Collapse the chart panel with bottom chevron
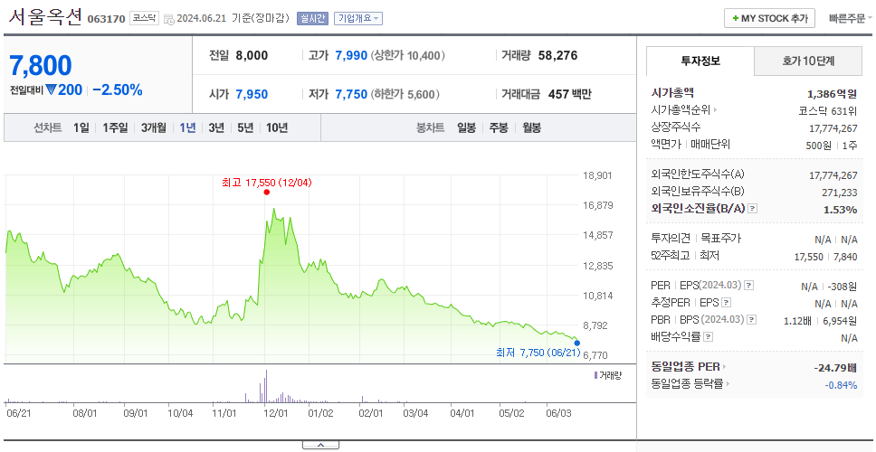The width and height of the screenshot is (876, 452). tap(320, 445)
